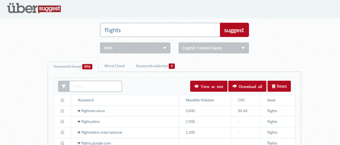Switch to the Word Cloud tab
Image resolution: width=340 pixels, height=145 pixels.
pyautogui.click(x=115, y=66)
